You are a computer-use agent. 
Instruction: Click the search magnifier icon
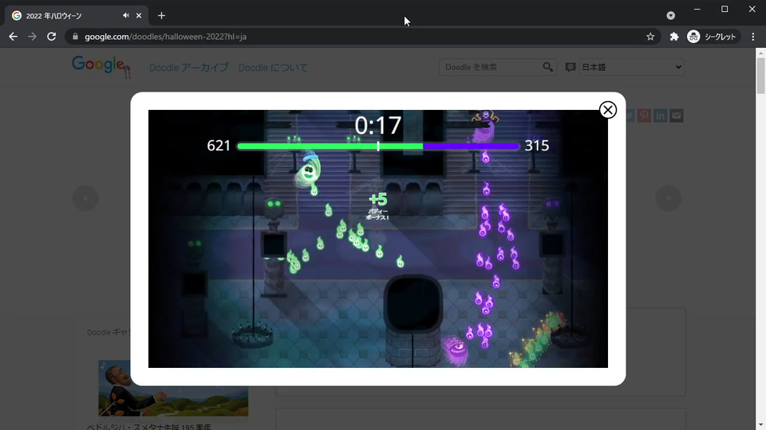click(x=547, y=67)
